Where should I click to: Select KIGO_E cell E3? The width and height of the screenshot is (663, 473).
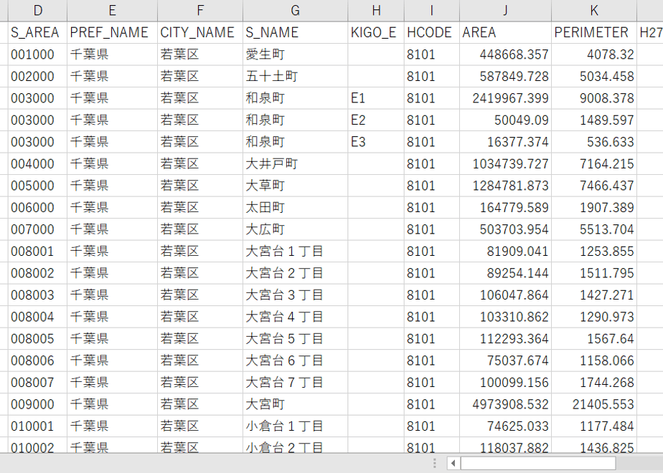coord(376,142)
